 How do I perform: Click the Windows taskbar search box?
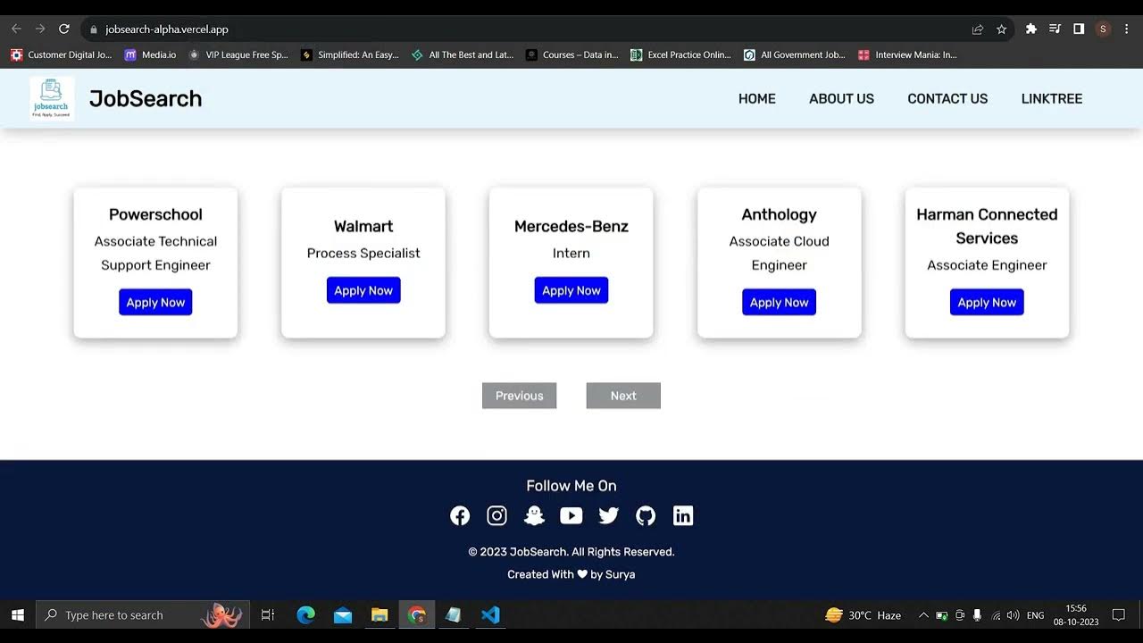click(x=142, y=615)
